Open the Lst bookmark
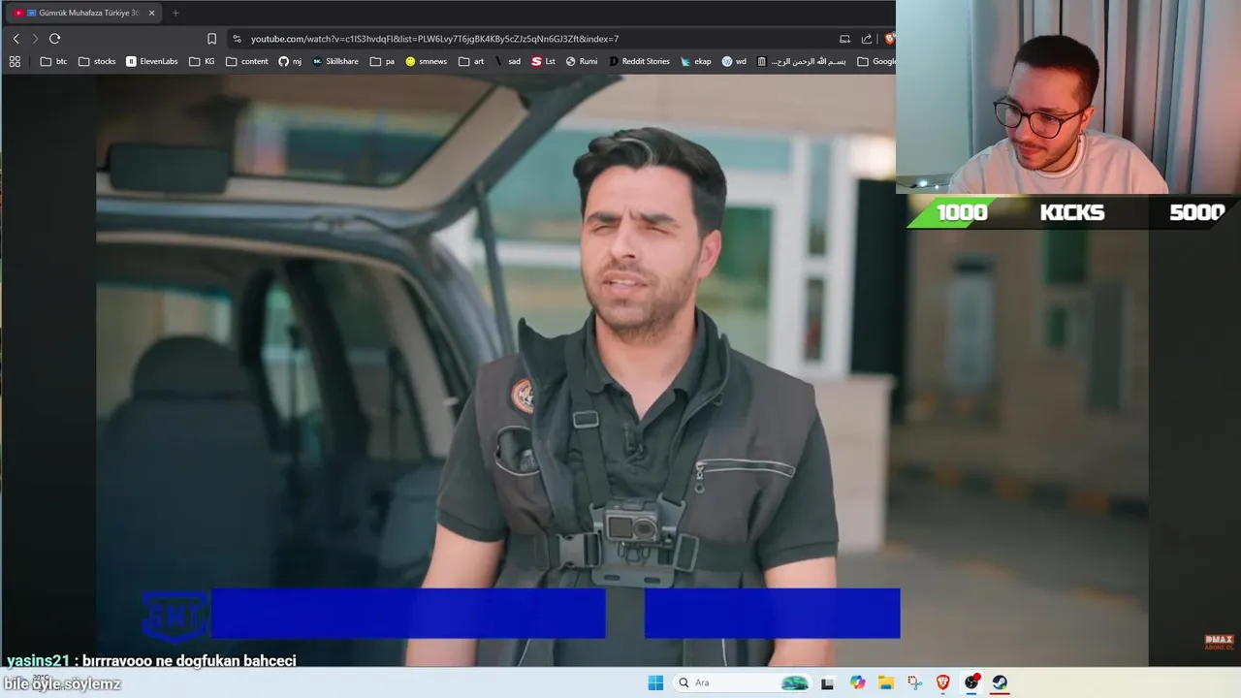The image size is (1241, 698). 544,61
